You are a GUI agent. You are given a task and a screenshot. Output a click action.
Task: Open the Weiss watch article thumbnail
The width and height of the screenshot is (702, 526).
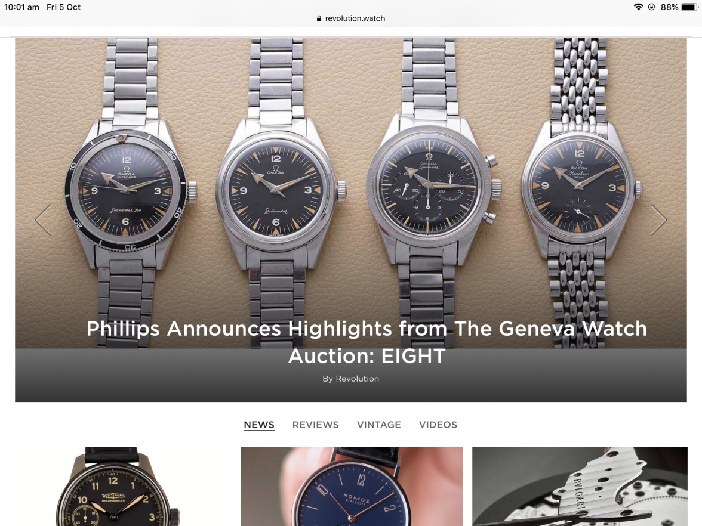(117, 487)
